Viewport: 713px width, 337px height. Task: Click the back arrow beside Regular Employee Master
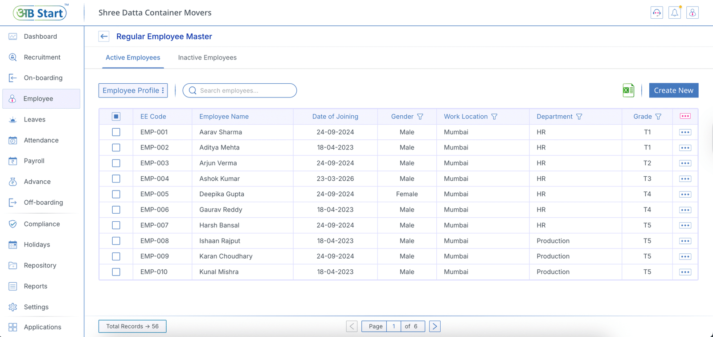coord(104,37)
